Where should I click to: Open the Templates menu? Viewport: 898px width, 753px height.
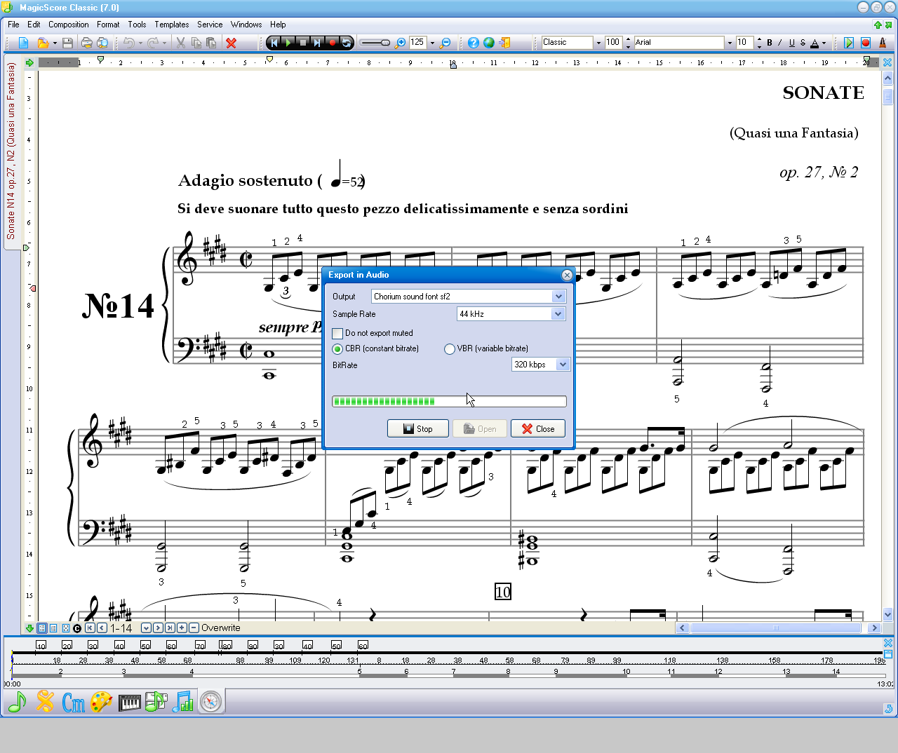[x=172, y=25]
